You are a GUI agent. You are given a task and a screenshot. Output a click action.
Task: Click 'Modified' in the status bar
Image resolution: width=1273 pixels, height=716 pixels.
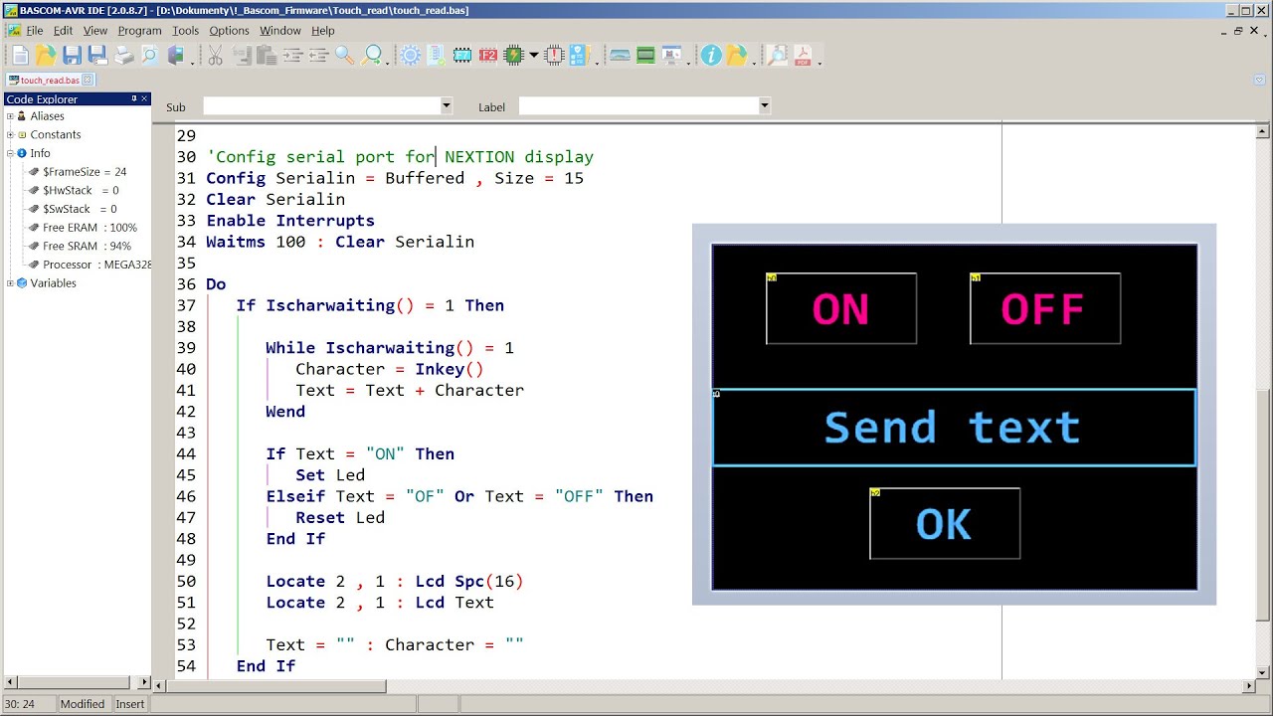[83, 704]
